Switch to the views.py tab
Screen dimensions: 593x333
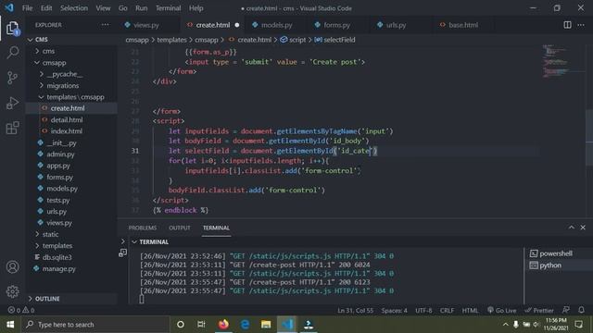click(x=146, y=25)
